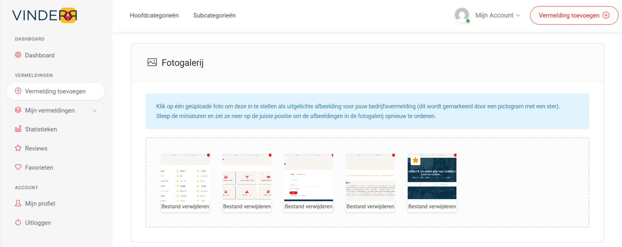Open the heart icon for Favorieten

click(x=18, y=167)
